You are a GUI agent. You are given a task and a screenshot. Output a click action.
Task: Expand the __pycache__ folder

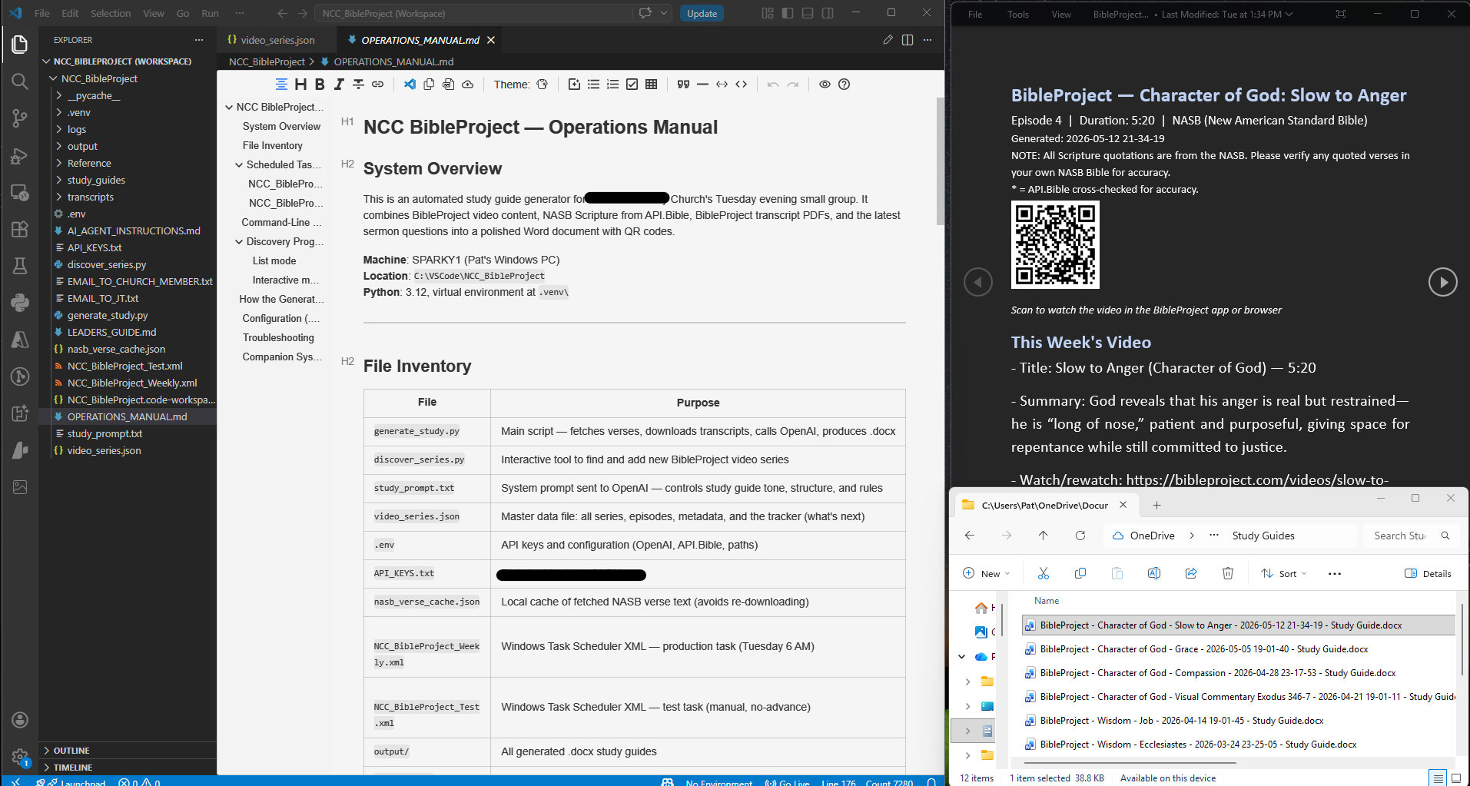tap(59, 95)
